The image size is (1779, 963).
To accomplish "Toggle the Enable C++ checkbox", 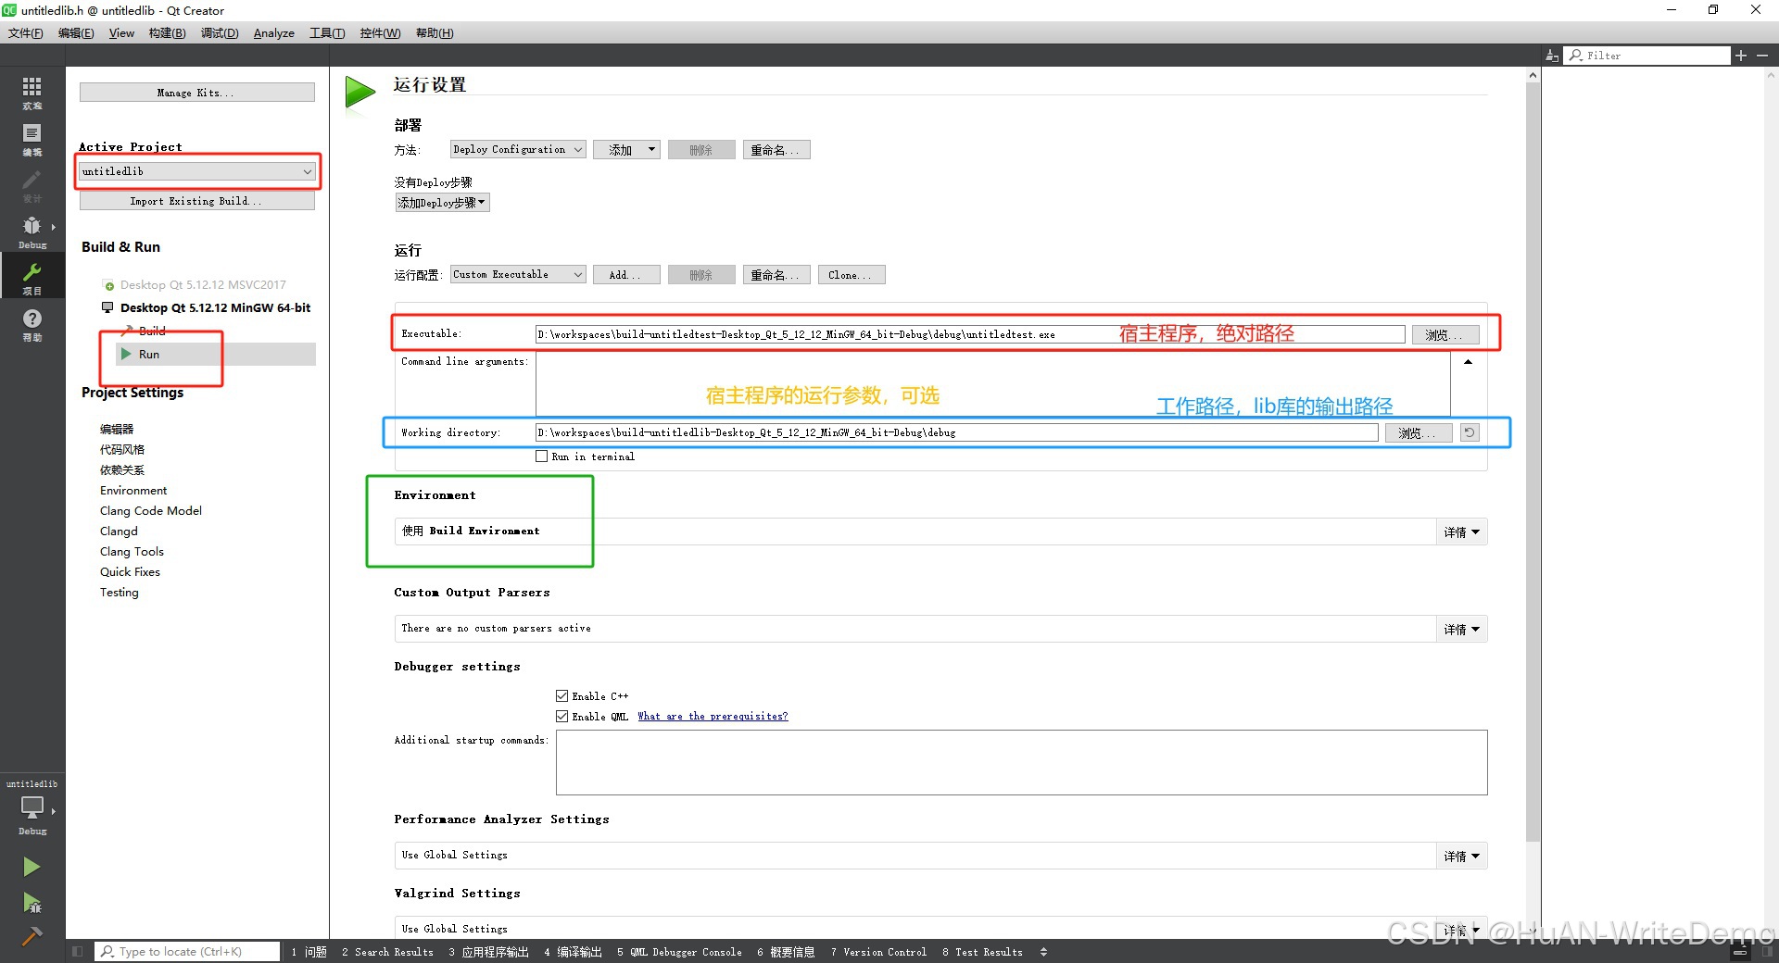I will click(561, 695).
